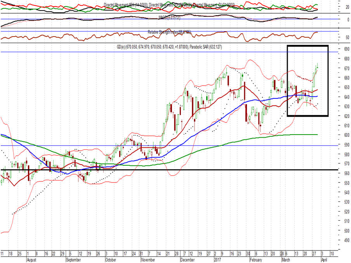Click the 650 price axis label
351x263 pixels.
[x=347, y=88]
